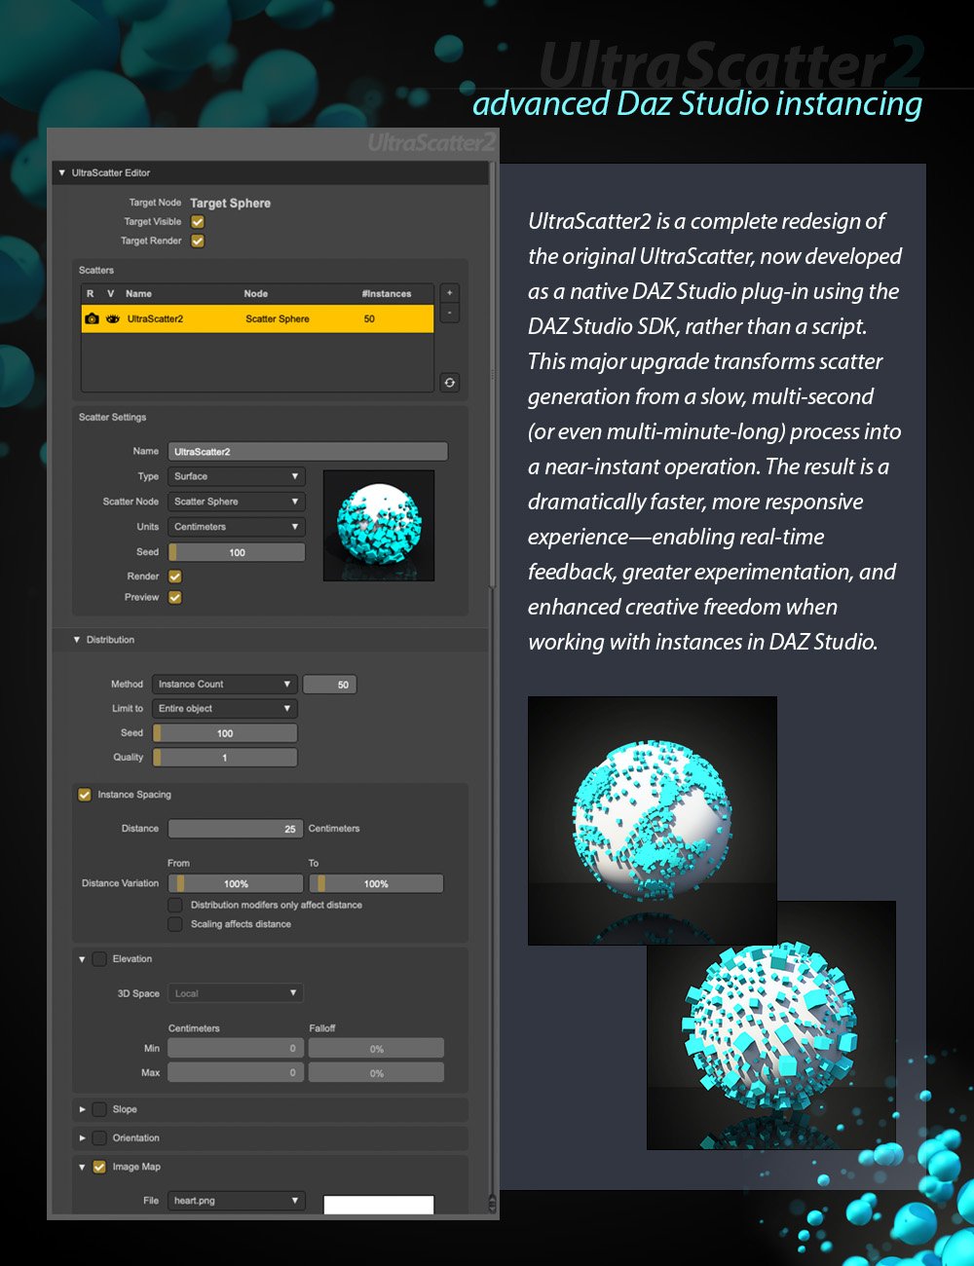Viewport: 974px width, 1266px height.
Task: Enable the Target Visible checkbox
Action: pos(196,221)
